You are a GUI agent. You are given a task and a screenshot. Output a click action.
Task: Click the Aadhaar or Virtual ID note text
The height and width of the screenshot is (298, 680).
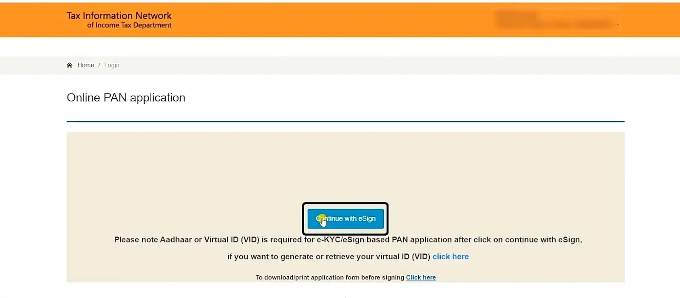coord(348,240)
